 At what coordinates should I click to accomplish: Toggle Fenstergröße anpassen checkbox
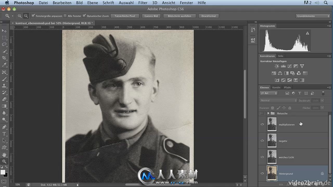(33, 16)
